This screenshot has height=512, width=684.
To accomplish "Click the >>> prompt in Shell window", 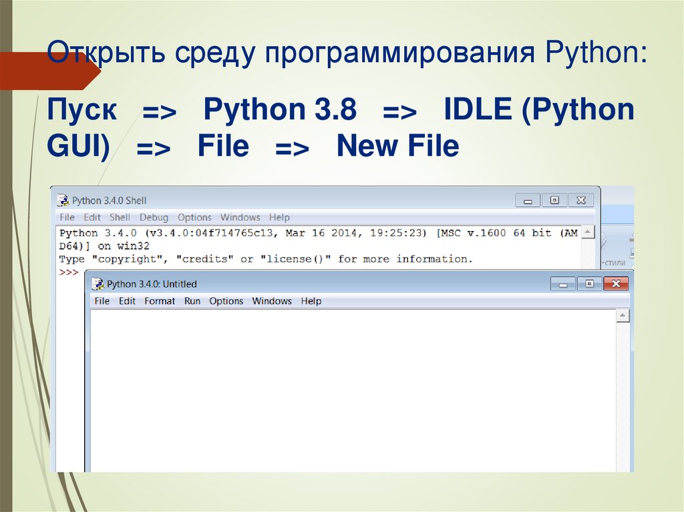I will pyautogui.click(x=69, y=272).
